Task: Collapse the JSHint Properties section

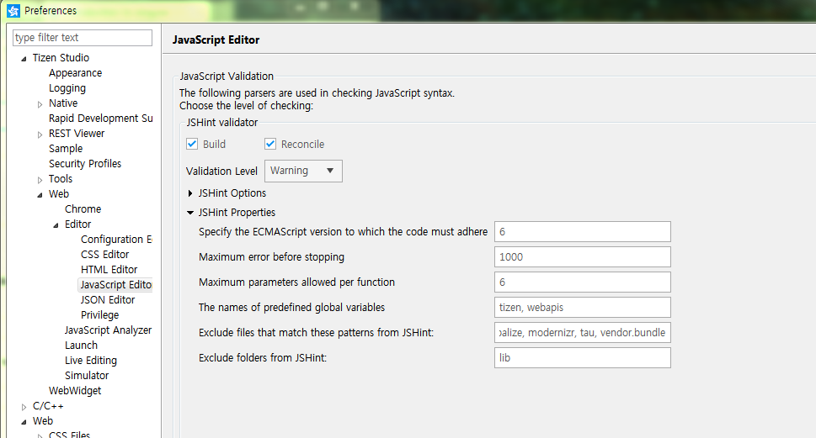Action: click(190, 213)
